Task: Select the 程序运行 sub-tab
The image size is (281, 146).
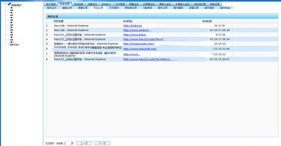Action: (51, 8)
